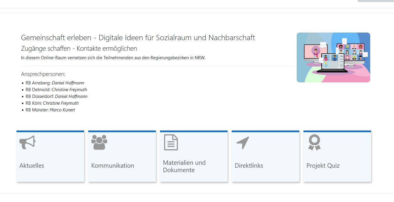Click the people group icon for Kommunikation
This screenshot has width=394, height=202.
99,142
